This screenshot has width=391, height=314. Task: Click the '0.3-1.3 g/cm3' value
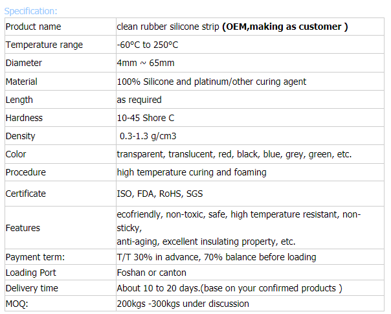pos(148,136)
